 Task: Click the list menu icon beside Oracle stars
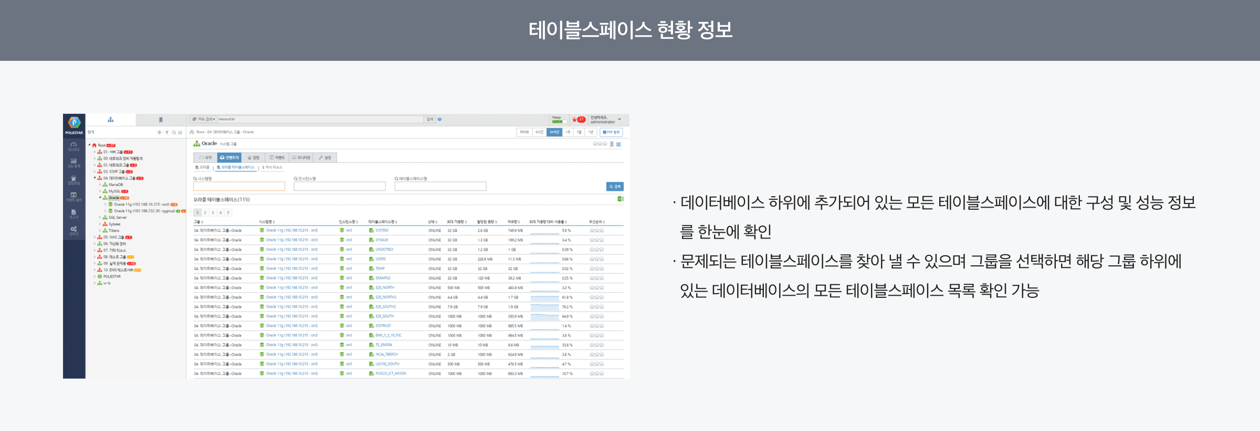pyautogui.click(x=619, y=144)
